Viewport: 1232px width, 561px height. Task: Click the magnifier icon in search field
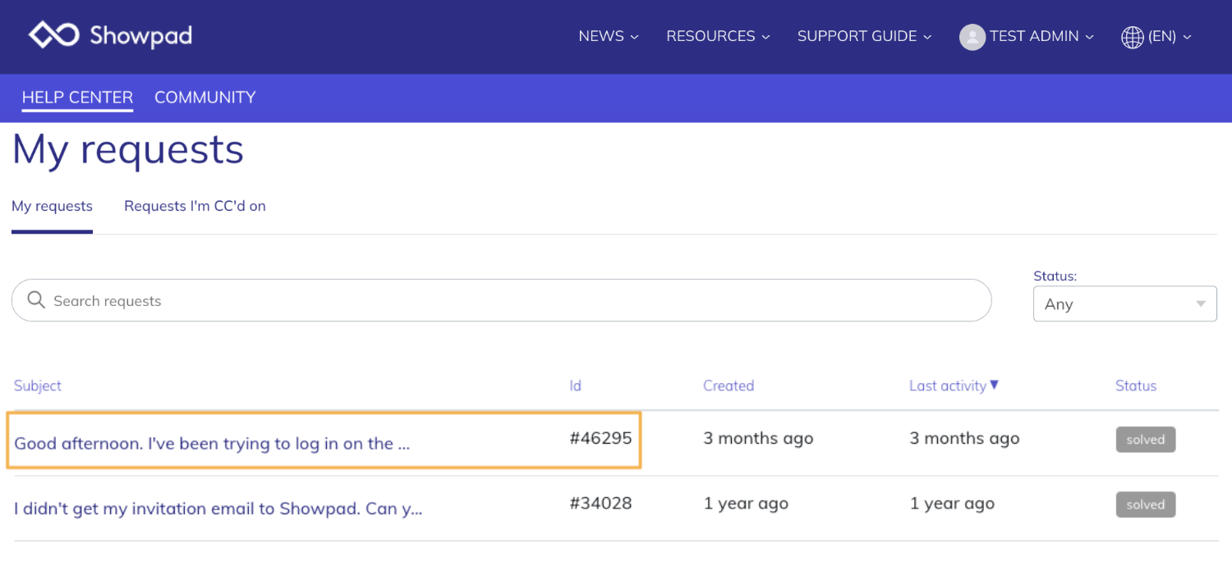pos(35,300)
